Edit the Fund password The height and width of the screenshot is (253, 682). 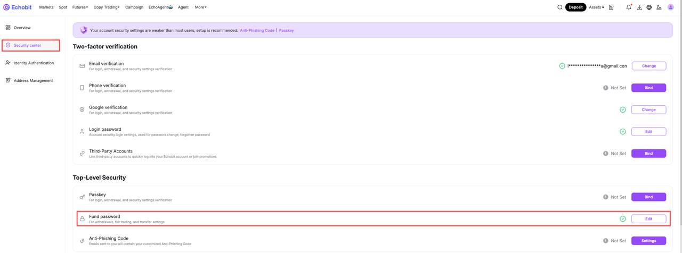pyautogui.click(x=649, y=219)
